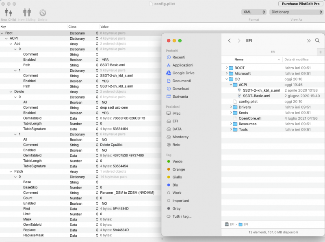Open the Download sidebar folder

pyautogui.click(x=181, y=89)
